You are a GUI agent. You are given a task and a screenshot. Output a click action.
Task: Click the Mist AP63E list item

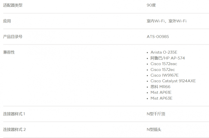coord(161,98)
